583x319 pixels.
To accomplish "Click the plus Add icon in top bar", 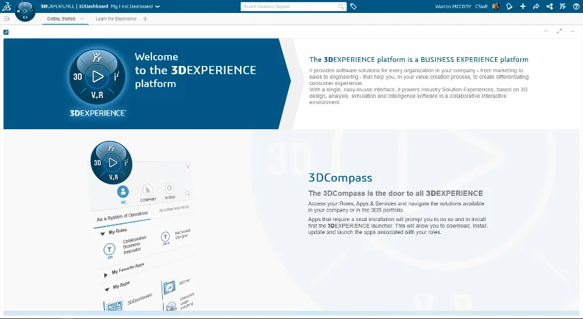I will (x=522, y=7).
